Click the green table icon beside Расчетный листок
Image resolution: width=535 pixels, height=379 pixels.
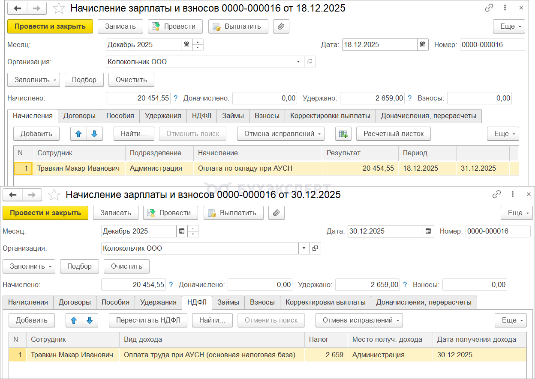343,133
